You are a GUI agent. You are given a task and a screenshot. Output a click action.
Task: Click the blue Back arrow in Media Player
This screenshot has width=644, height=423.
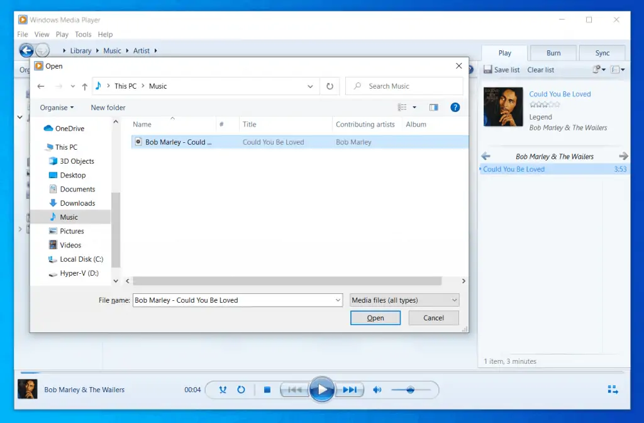[x=26, y=50]
